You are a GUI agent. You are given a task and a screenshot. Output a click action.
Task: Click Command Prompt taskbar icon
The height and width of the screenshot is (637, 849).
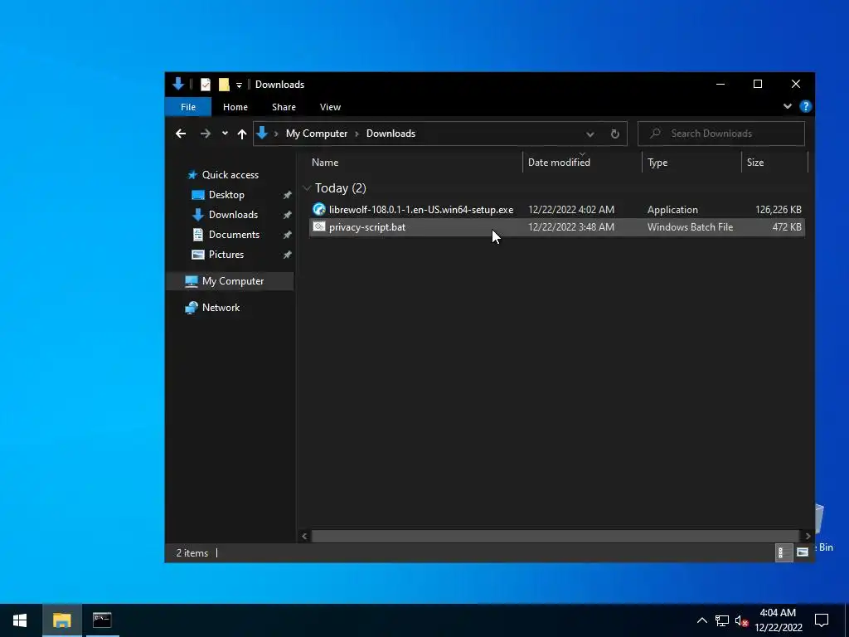coord(102,620)
